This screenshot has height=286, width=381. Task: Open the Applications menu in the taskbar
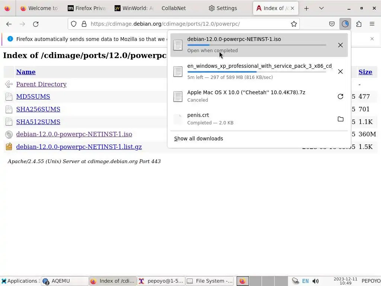pyautogui.click(x=20, y=281)
